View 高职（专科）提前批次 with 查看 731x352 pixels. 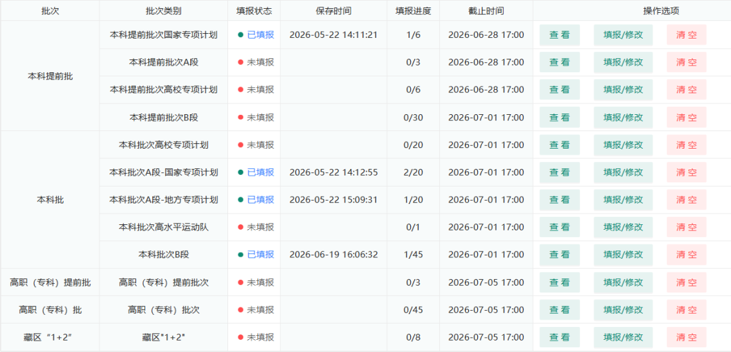point(560,282)
